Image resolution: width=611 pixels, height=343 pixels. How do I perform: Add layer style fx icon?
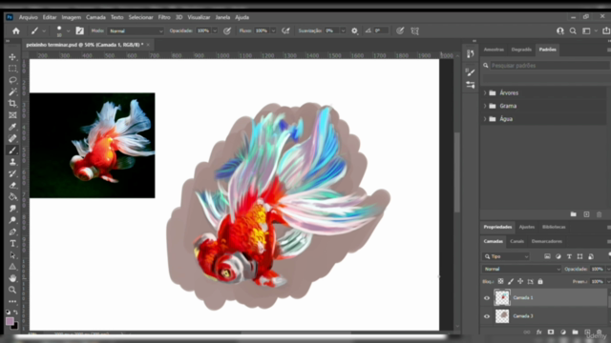[x=538, y=333]
